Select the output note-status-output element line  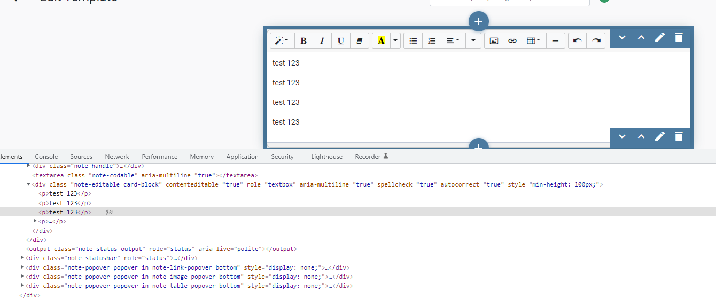pyautogui.click(x=161, y=249)
